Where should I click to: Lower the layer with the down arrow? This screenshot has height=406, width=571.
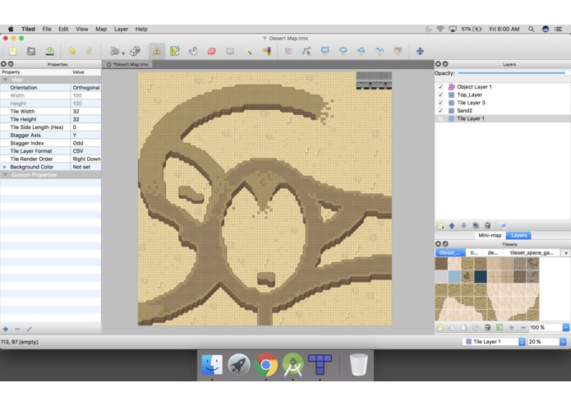[x=463, y=225]
